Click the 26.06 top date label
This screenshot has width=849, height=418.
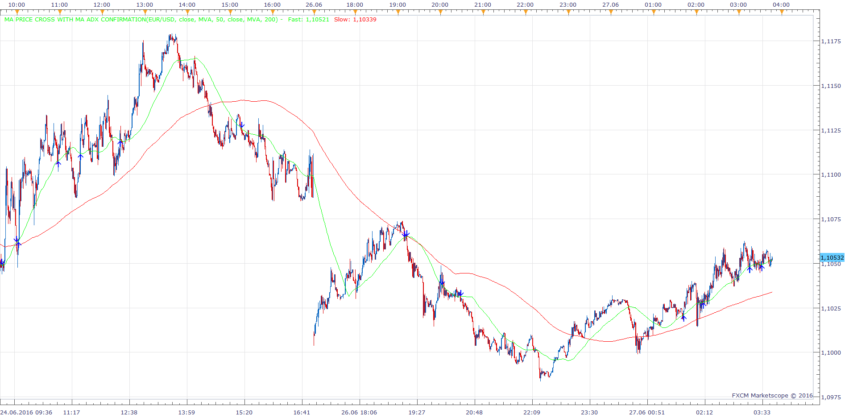pos(314,4)
